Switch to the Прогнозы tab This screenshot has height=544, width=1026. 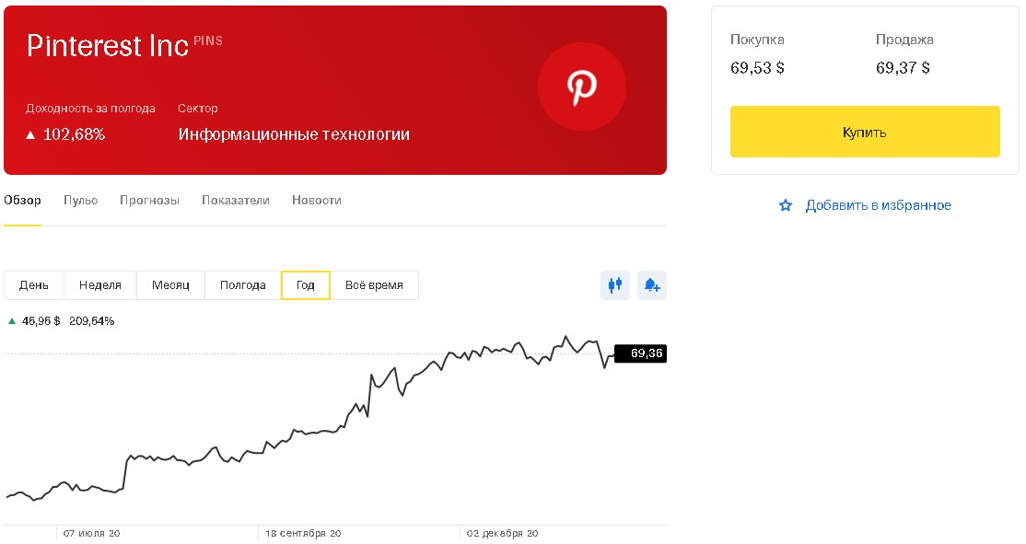[149, 200]
